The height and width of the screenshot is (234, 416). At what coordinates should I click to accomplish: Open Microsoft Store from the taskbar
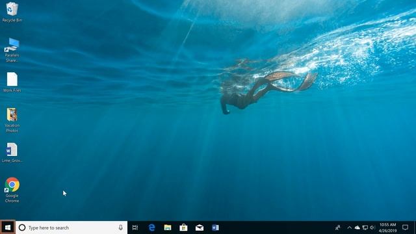[183, 227]
